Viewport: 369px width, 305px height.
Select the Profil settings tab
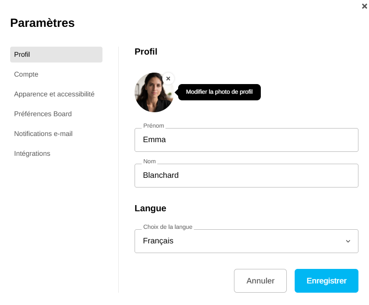pyautogui.click(x=56, y=55)
